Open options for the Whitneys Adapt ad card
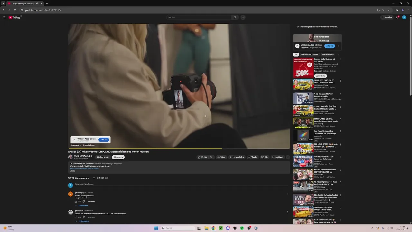 coord(338,46)
